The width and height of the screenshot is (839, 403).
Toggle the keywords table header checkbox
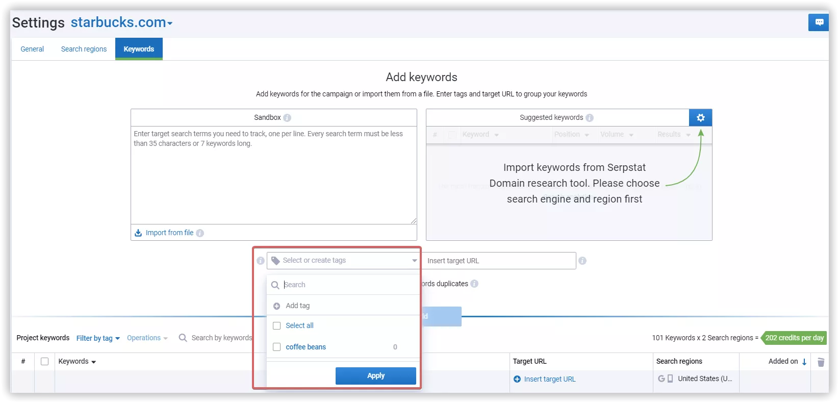(x=44, y=361)
